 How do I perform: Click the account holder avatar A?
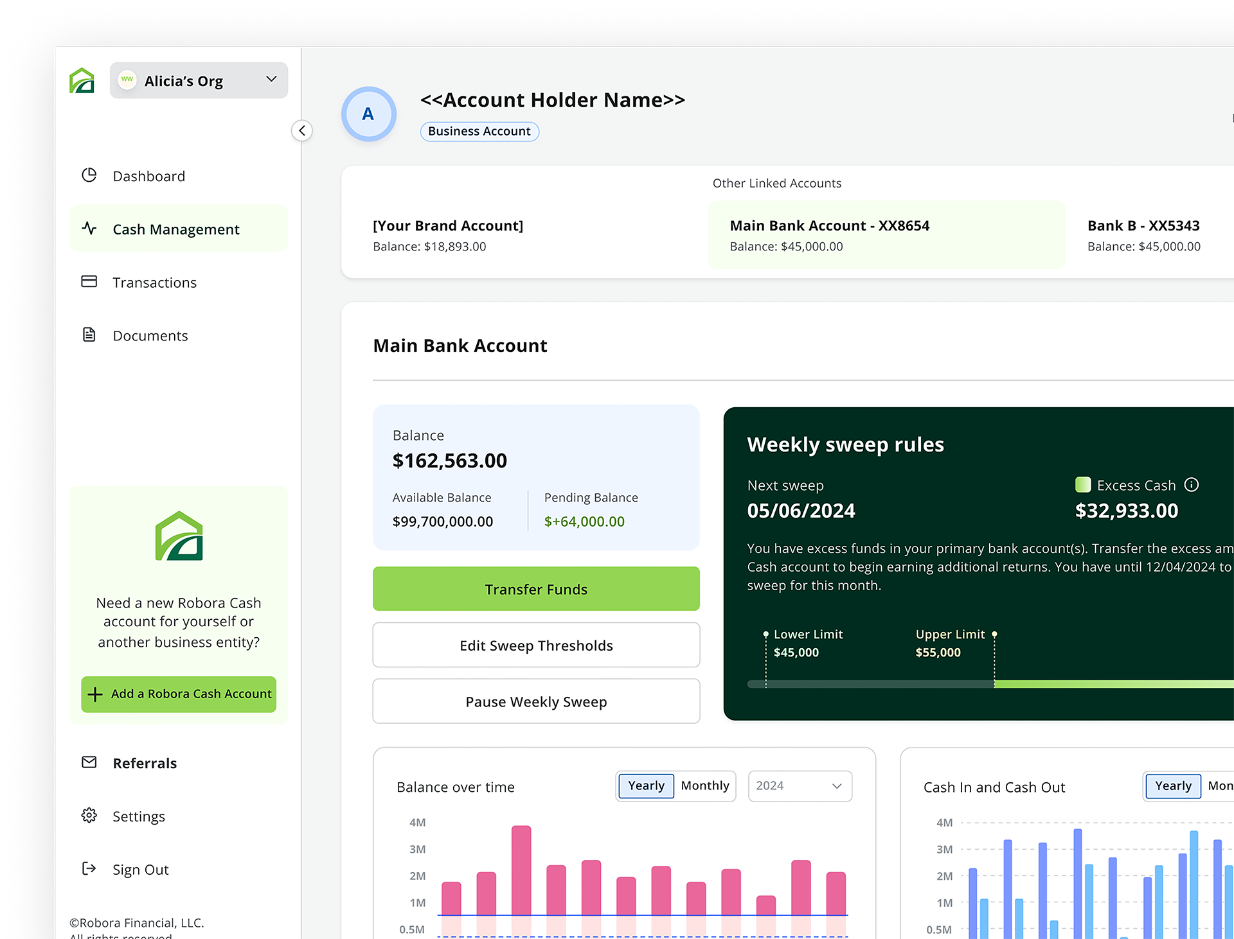pyautogui.click(x=368, y=114)
